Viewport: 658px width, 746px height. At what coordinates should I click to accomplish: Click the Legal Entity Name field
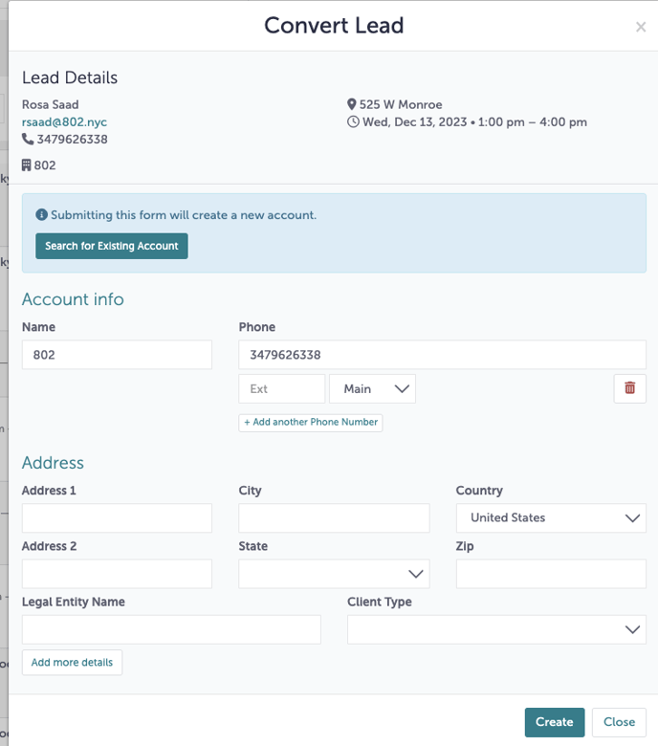click(171, 629)
